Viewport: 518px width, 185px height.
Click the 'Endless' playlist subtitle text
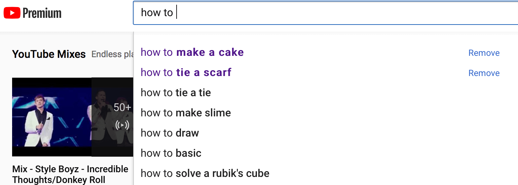pyautogui.click(x=107, y=54)
